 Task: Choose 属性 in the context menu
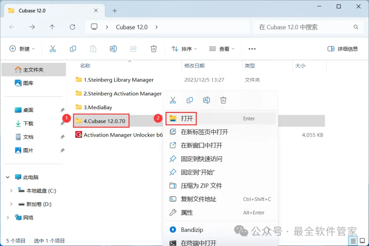(220, 213)
